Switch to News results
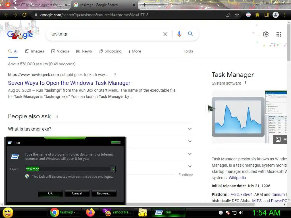291x218 pixels. pyautogui.click(x=84, y=51)
